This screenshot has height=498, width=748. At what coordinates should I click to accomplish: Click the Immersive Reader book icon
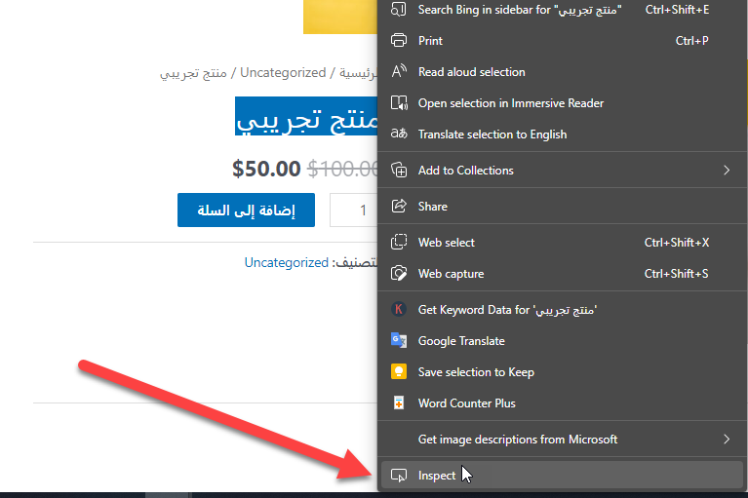pyautogui.click(x=398, y=103)
